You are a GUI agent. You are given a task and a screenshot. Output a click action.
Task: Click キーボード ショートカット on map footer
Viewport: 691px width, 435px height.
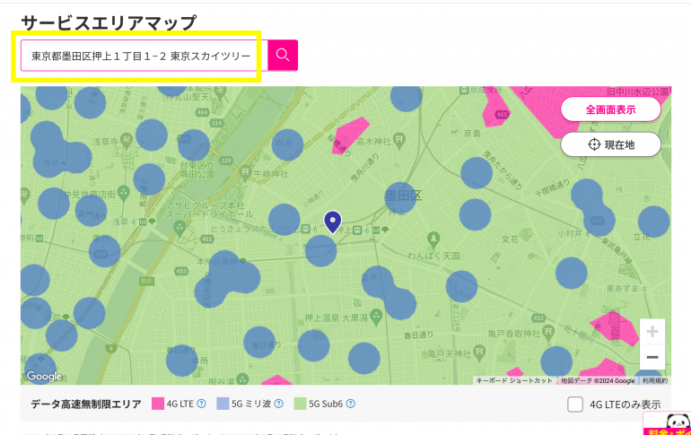(x=514, y=381)
